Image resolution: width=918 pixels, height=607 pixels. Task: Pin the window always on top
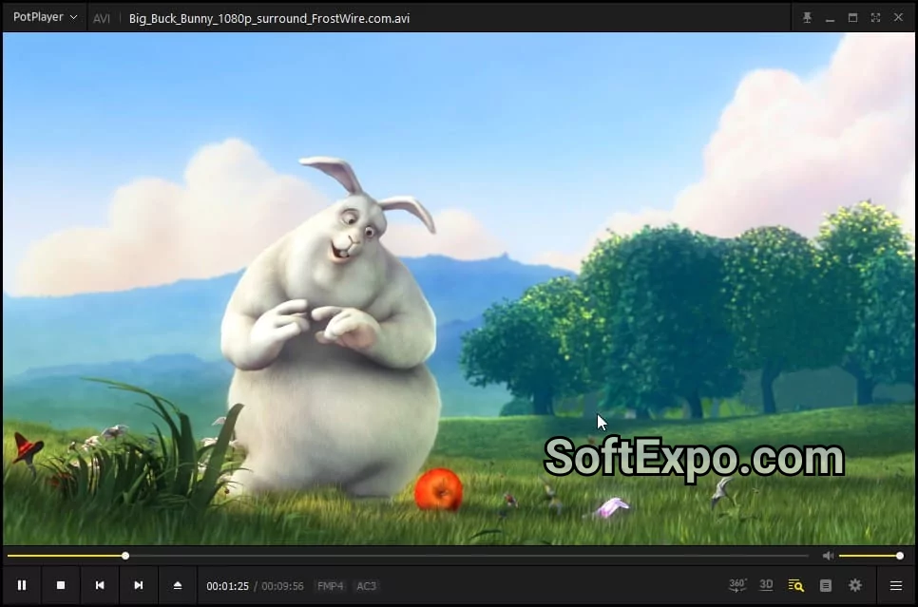pos(807,17)
